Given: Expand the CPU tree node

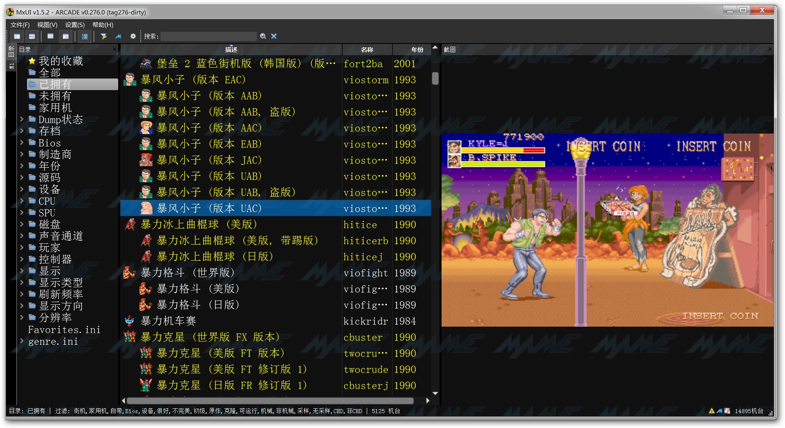Looking at the screenshot, I should (x=22, y=201).
